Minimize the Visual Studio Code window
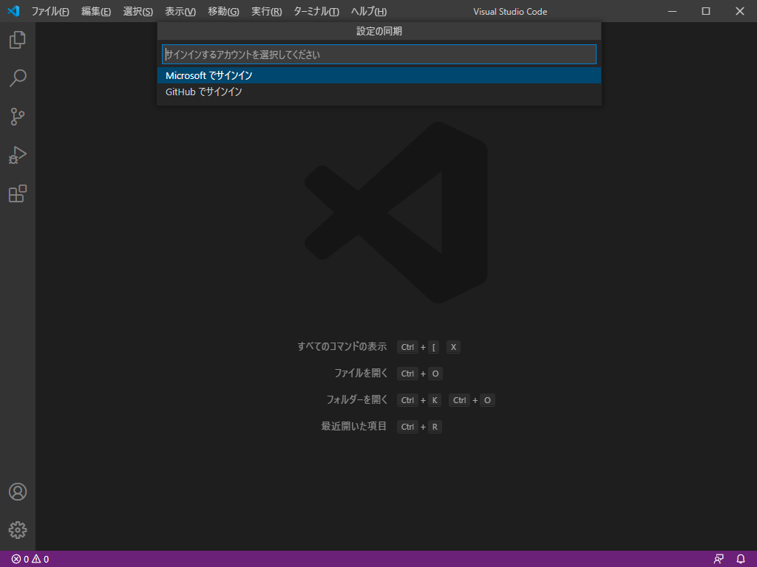The image size is (757, 567). pyautogui.click(x=672, y=11)
